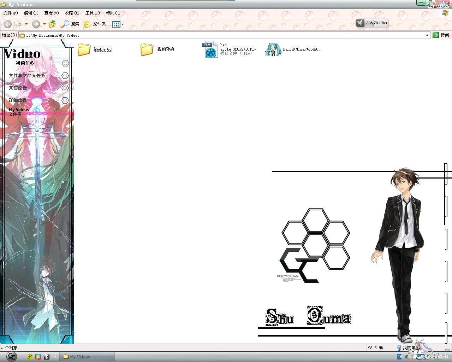Toggle the Folders (文件夹) pane
This screenshot has width=452, height=362.
(x=95, y=24)
